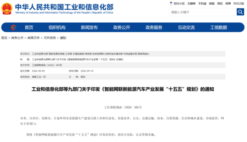Screen dimensions: 247x142
Task: Click the 阳光小信 mascot icon
Action: point(171,3)
